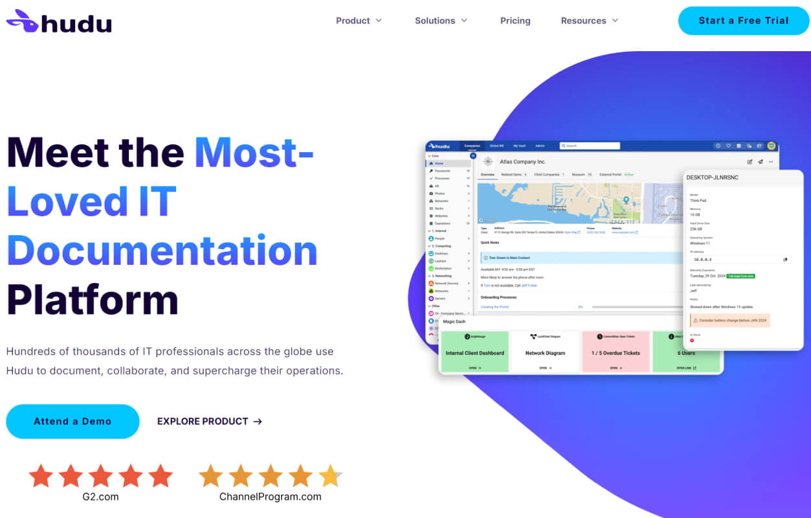Open Laptops in the preview sidebar
811x518 pixels.
coord(449,261)
